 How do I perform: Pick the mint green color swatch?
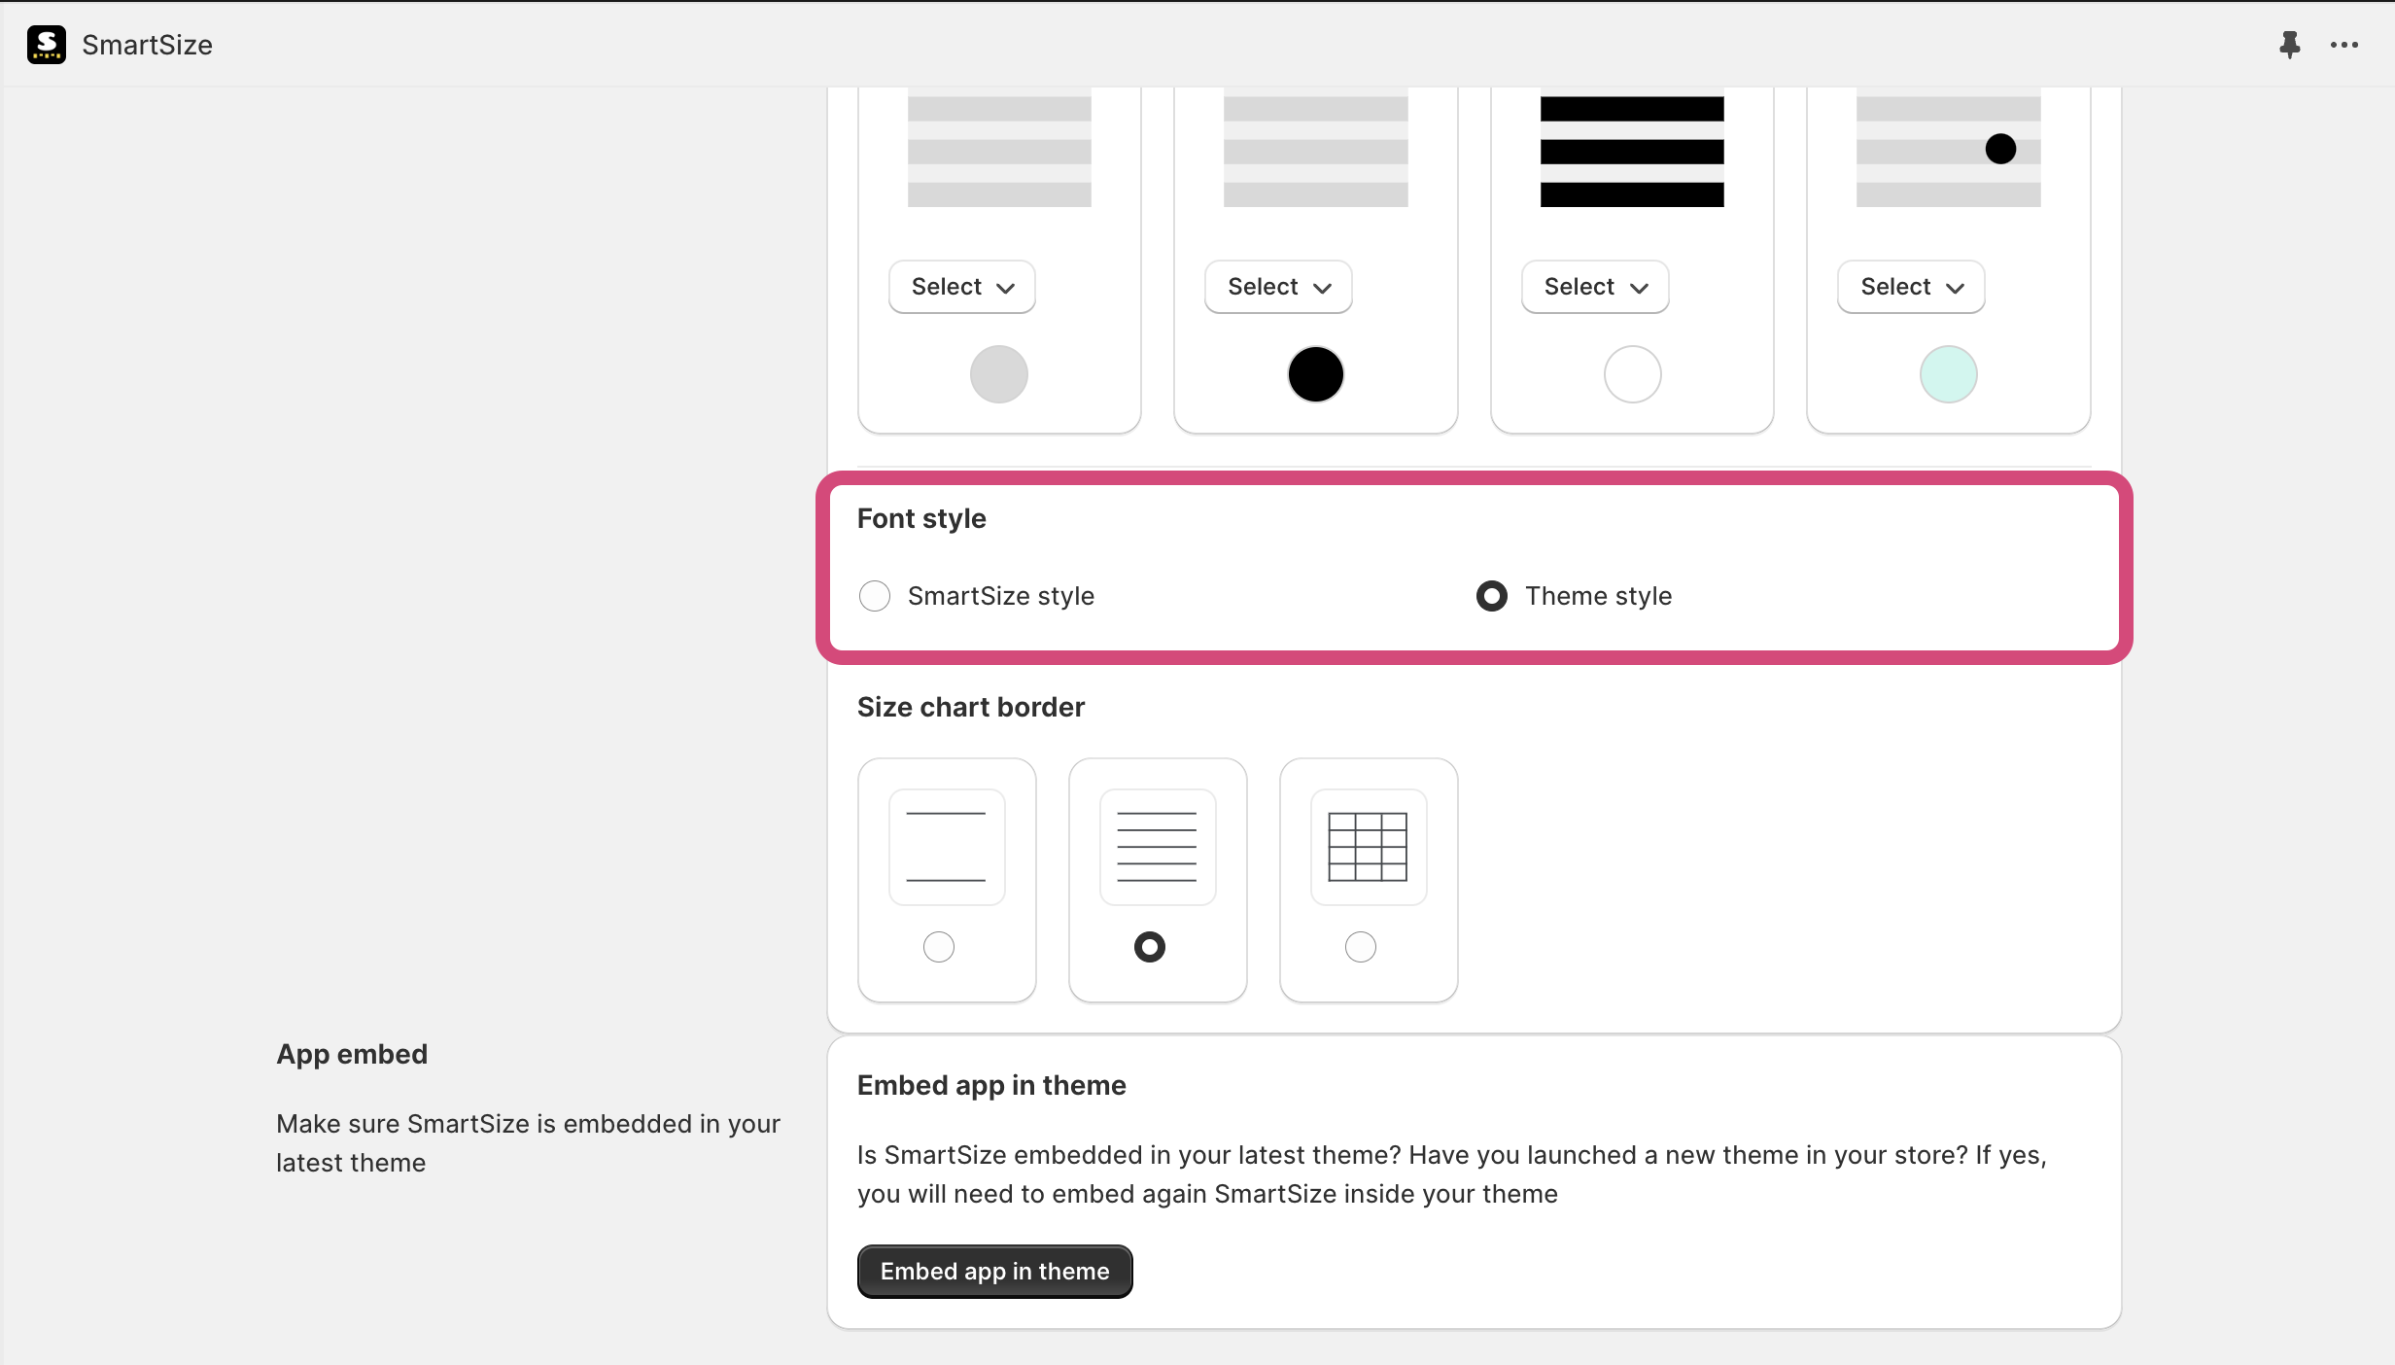point(1949,374)
